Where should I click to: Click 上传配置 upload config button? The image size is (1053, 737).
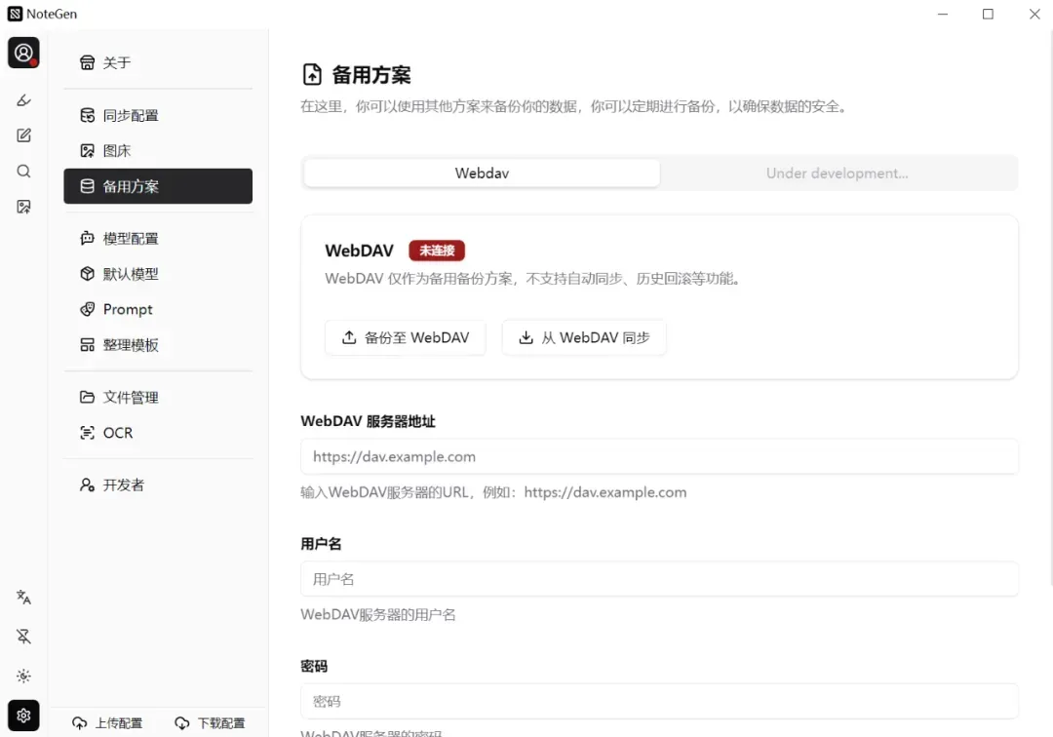pyautogui.click(x=107, y=723)
